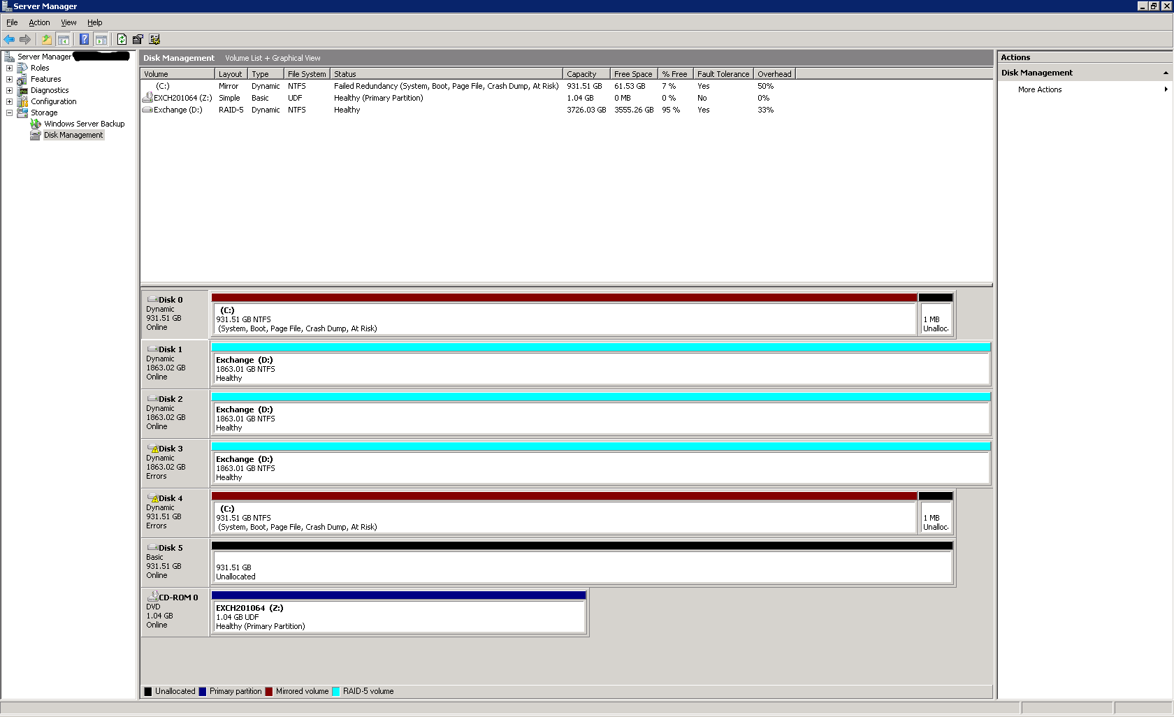Select the (C:) mirrored partition on Disk 0

point(564,314)
